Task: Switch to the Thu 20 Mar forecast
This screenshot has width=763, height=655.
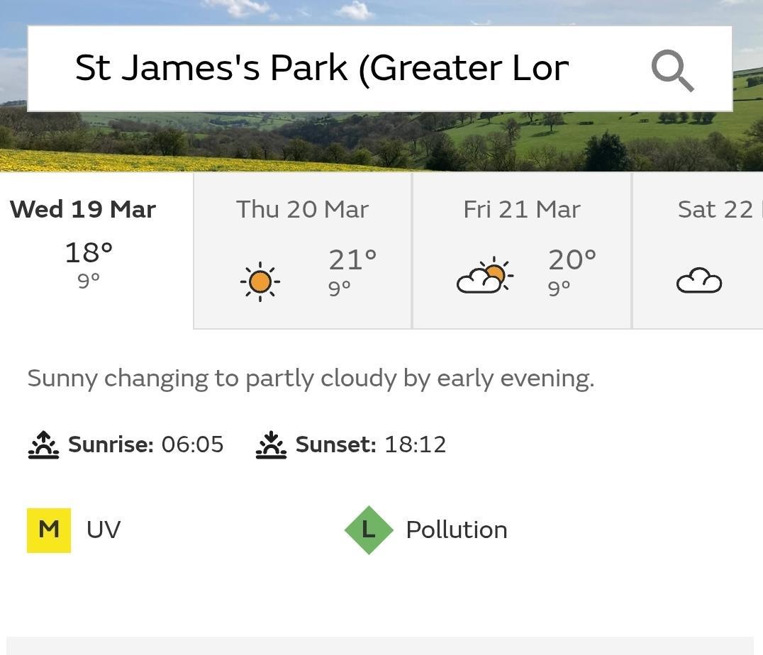Action: [x=303, y=251]
